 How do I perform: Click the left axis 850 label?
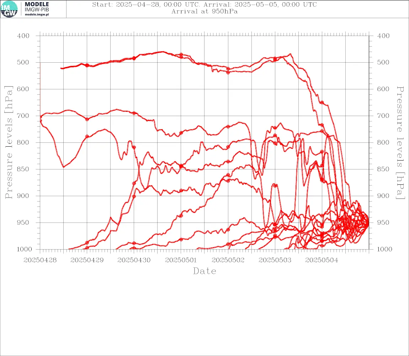23,169
